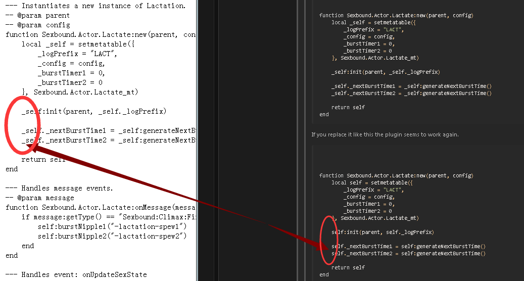
Task: Click 'self:init(parent, self._logPrefix)' in the forum post
Action: (x=383, y=232)
